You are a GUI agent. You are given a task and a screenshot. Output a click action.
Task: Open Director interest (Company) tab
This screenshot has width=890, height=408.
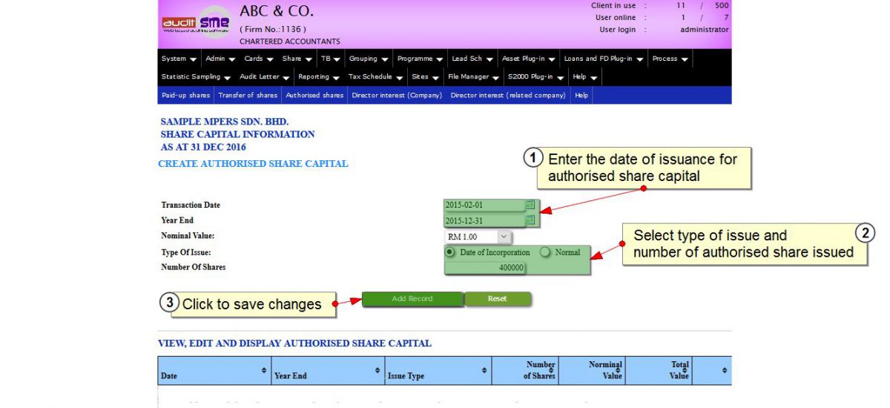tap(397, 95)
